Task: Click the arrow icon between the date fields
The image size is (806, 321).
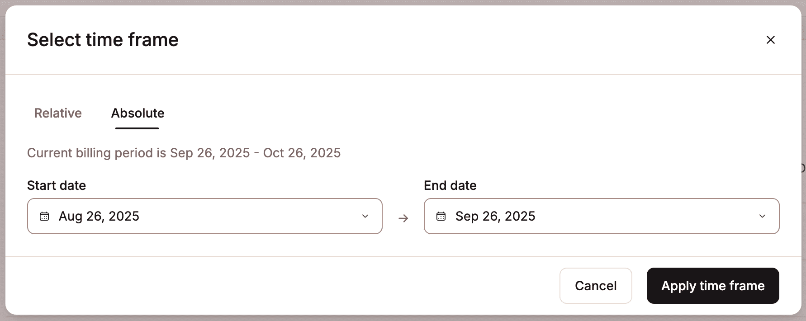Action: (403, 218)
